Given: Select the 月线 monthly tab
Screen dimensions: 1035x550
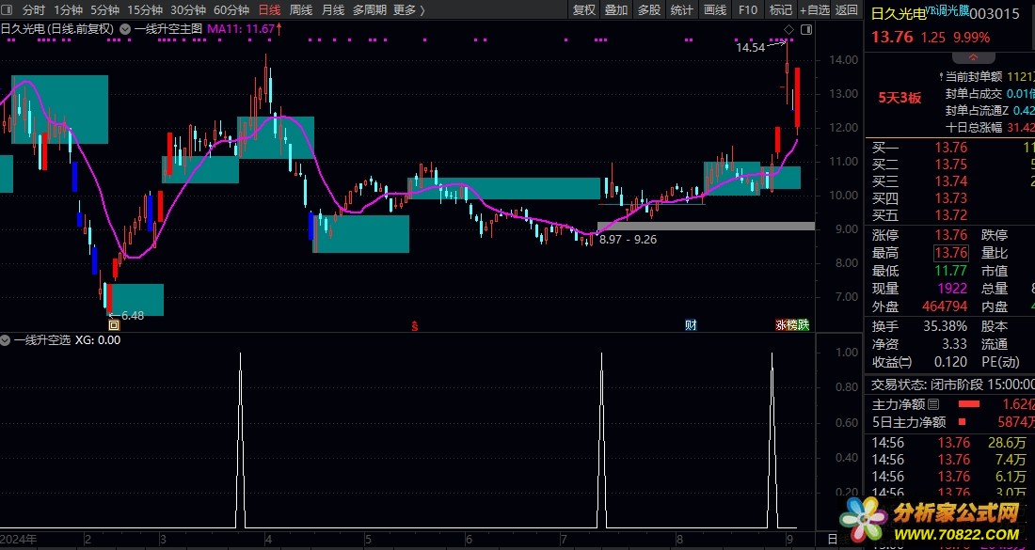Looking at the screenshot, I should click(333, 10).
